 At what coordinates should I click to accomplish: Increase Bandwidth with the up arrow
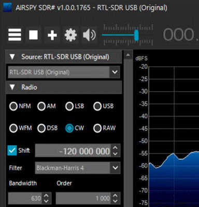(46, 196)
